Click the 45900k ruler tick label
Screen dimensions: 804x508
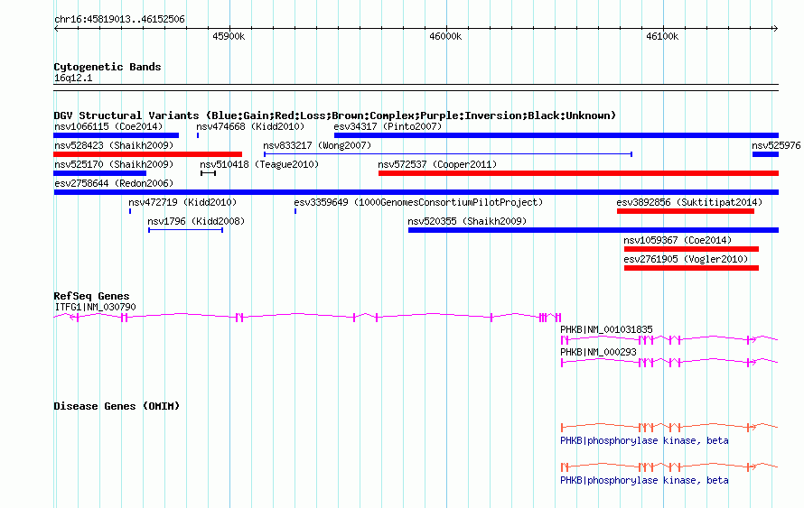(x=229, y=36)
